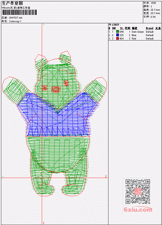Click the '代码' column header
The height and width of the screenshot is (225, 162).
click(128, 28)
